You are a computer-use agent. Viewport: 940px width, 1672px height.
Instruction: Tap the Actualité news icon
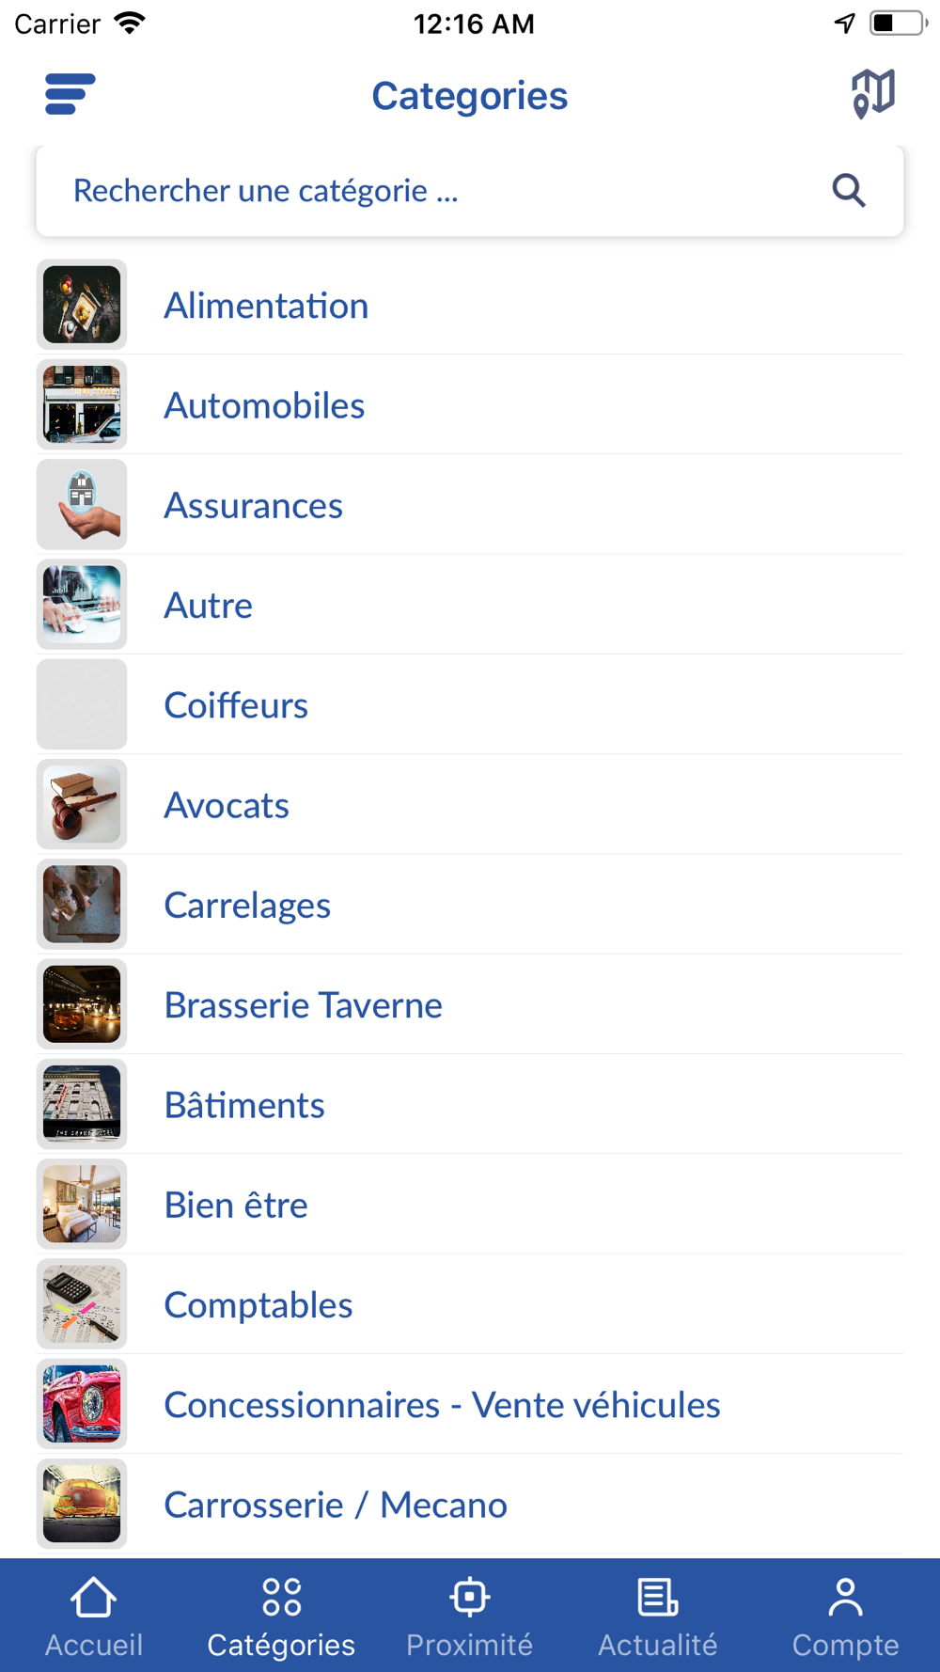[x=657, y=1599]
